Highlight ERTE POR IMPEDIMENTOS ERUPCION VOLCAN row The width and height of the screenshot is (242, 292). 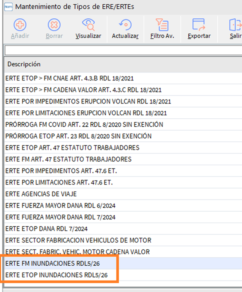(x=88, y=102)
